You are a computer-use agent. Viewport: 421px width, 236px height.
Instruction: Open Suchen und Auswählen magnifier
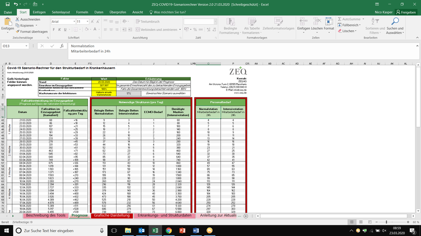click(394, 22)
